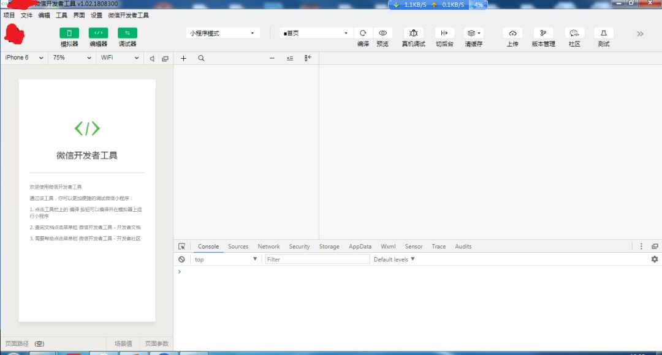This screenshot has height=355, width=662.
Task: Switch to the AppData tab
Action: click(360, 246)
